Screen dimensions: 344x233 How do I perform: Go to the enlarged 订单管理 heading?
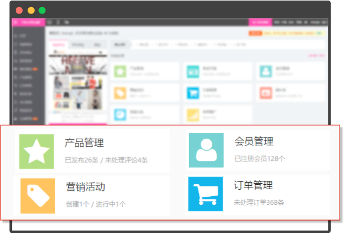(x=254, y=185)
